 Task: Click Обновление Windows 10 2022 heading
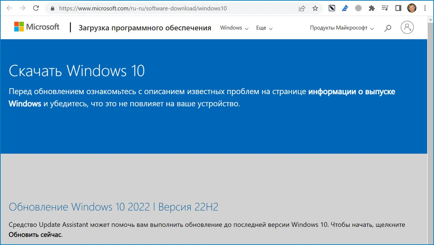(x=113, y=207)
